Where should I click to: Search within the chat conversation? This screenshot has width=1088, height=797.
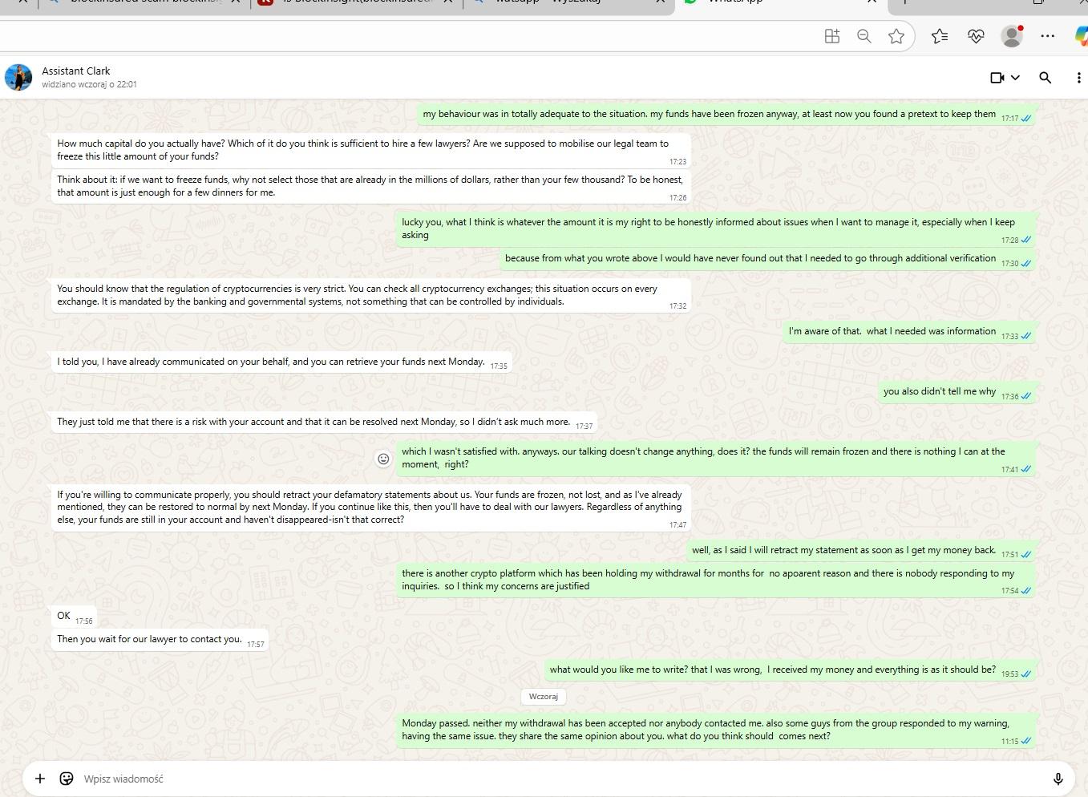click(1045, 78)
